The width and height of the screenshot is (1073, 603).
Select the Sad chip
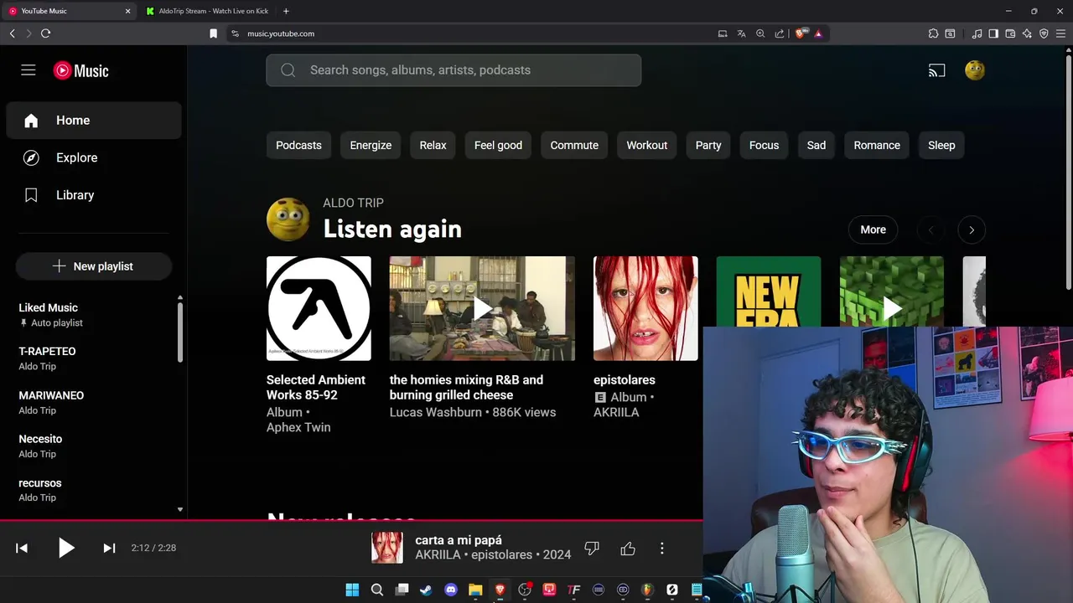click(x=816, y=145)
